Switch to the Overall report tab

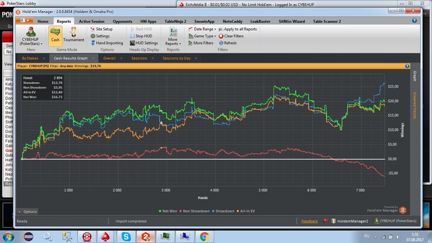point(109,59)
